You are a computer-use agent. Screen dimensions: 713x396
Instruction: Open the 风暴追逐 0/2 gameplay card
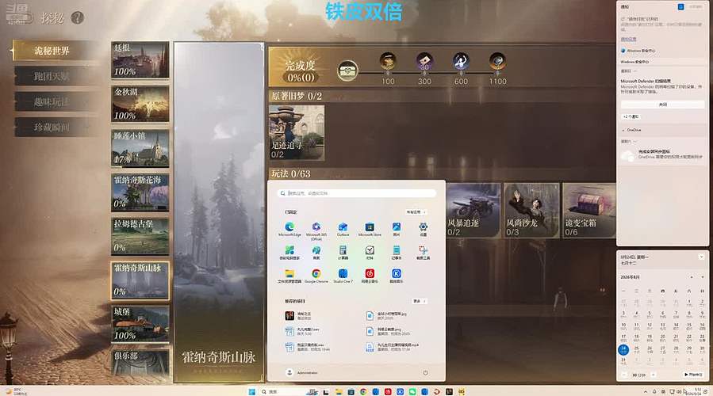pyautogui.click(x=473, y=210)
